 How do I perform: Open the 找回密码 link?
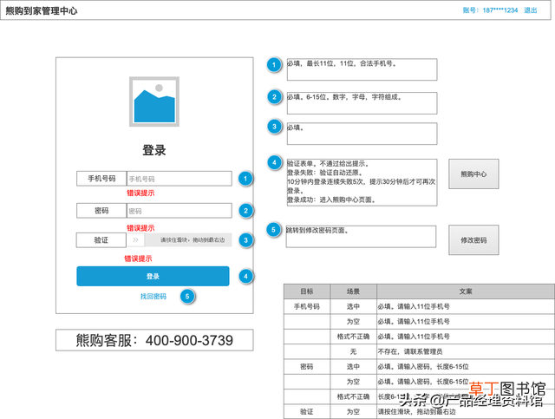click(153, 297)
